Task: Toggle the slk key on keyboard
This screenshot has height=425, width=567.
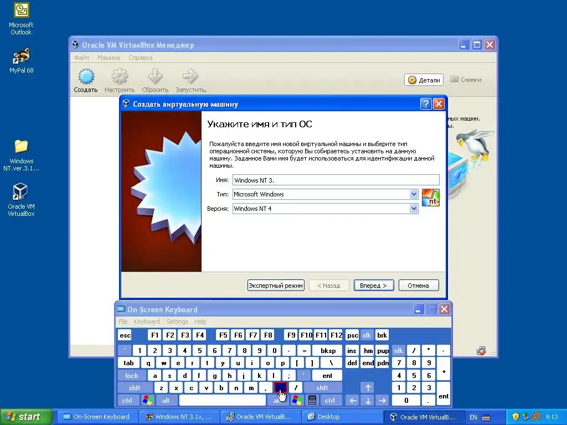Action: (367, 335)
